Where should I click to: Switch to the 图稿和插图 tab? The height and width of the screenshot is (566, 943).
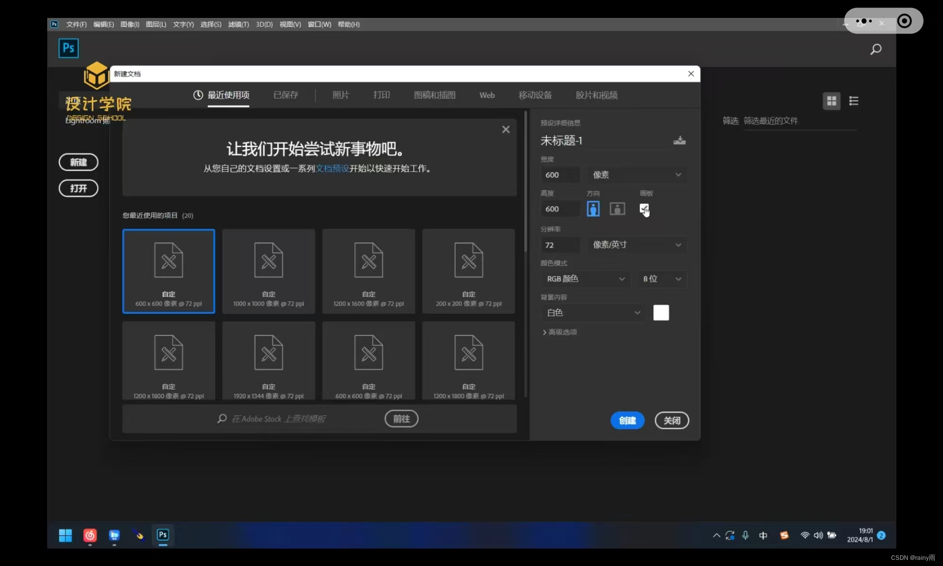click(x=434, y=95)
